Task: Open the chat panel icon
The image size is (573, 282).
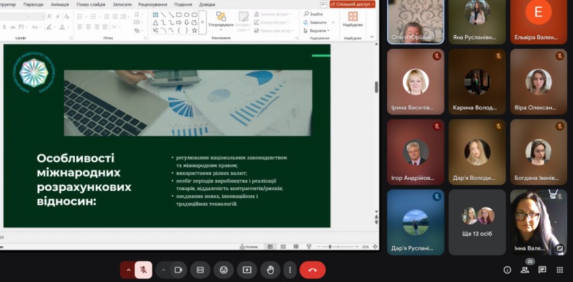Action: [x=542, y=270]
